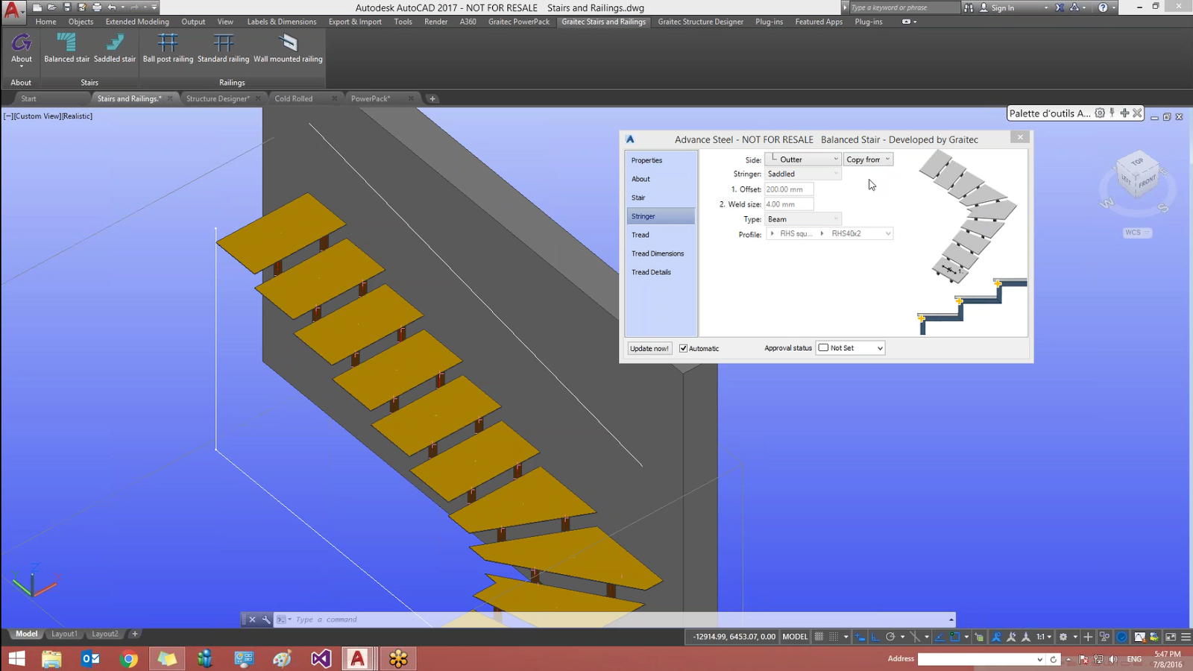The image size is (1193, 671).
Task: Select the Wall mounted railing tool
Action: tap(289, 47)
